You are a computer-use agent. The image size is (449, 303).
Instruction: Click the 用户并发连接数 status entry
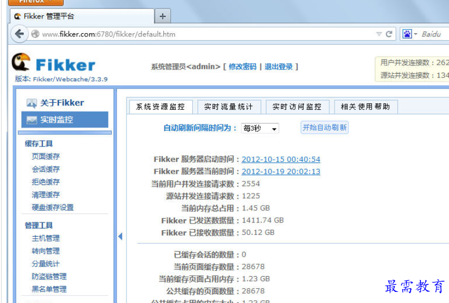(414, 62)
